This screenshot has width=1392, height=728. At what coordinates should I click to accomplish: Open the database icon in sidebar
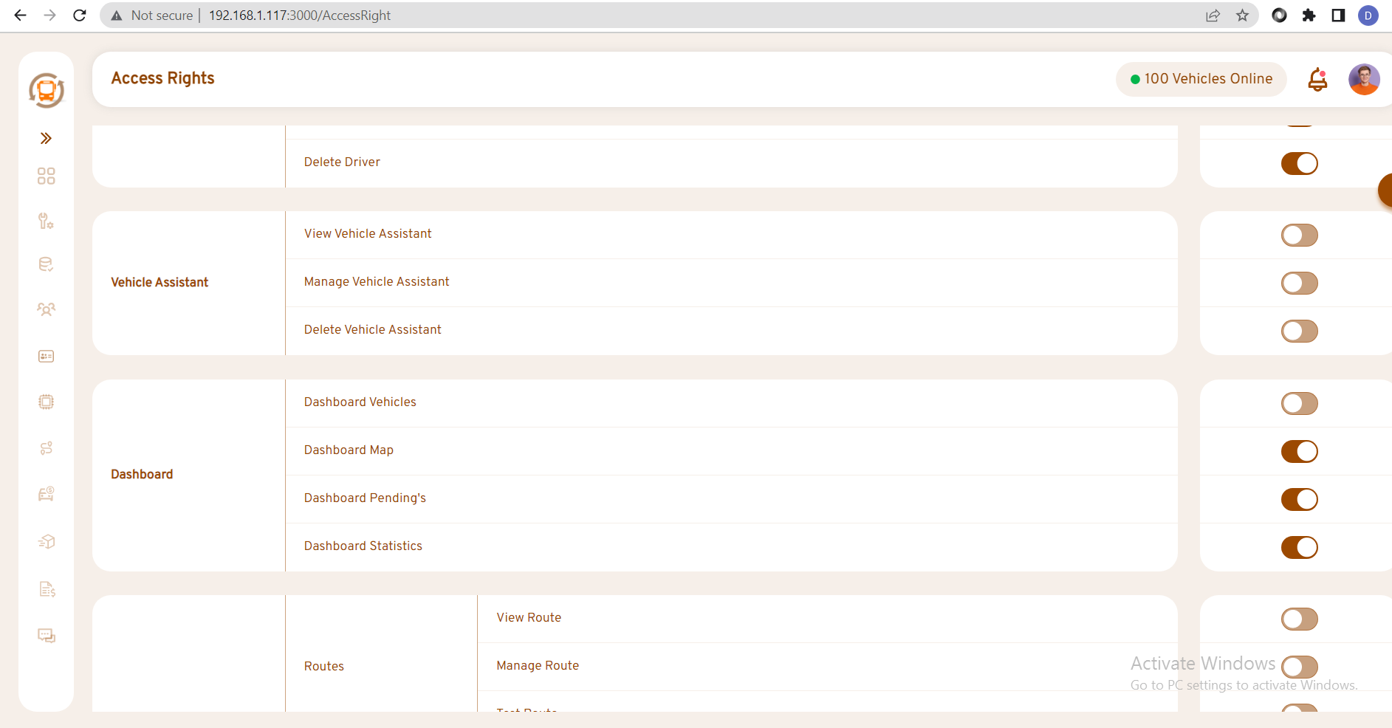[x=46, y=264]
